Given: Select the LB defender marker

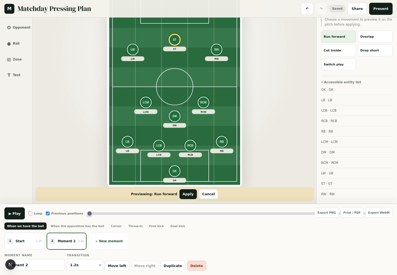Looking at the screenshot, I should tap(127, 142).
